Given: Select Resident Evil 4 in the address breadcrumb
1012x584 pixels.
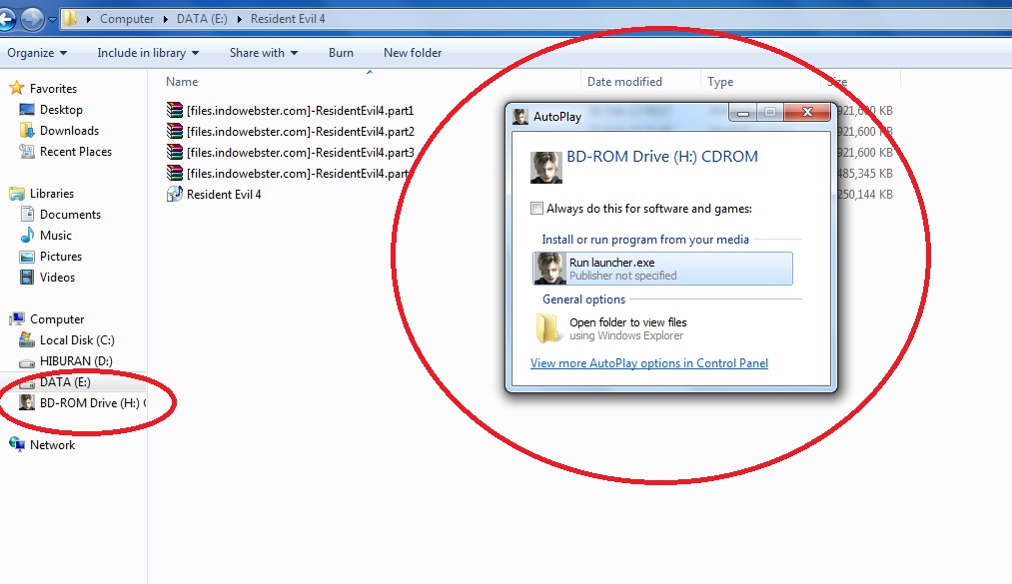Looking at the screenshot, I should pyautogui.click(x=288, y=19).
